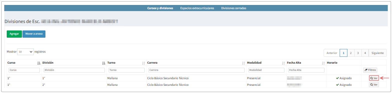
Task: Sort by Turno column arrows
Action: 144,63
